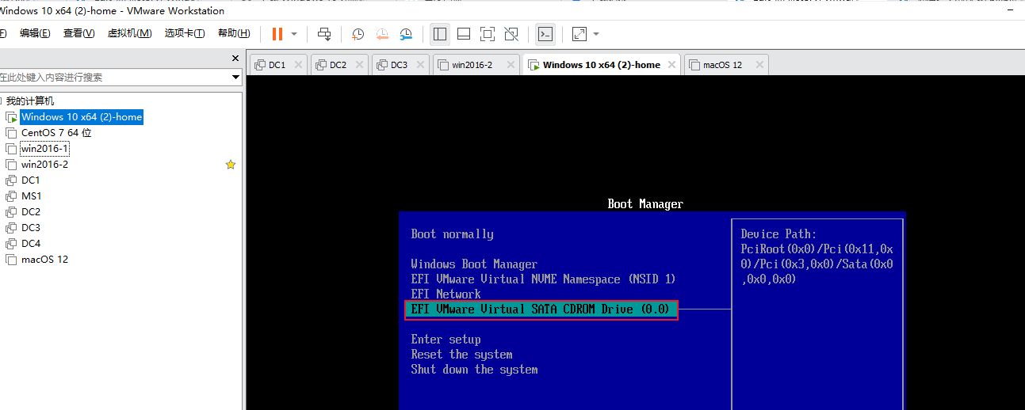
Task: Select macOS 12 in the library tree
Action: click(44, 260)
